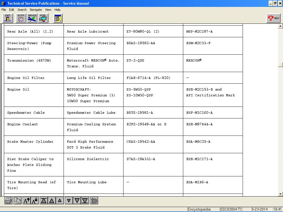Screen dimensions: 283x212
Task: Jump to document end with barred down-triangle
Action: (85, 201)
